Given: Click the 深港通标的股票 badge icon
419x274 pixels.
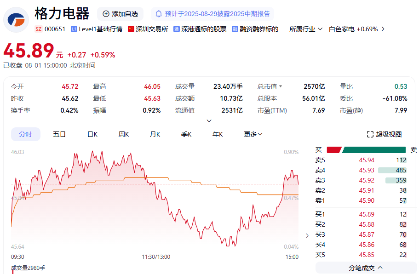Looking at the screenshot, I should (x=177, y=29).
